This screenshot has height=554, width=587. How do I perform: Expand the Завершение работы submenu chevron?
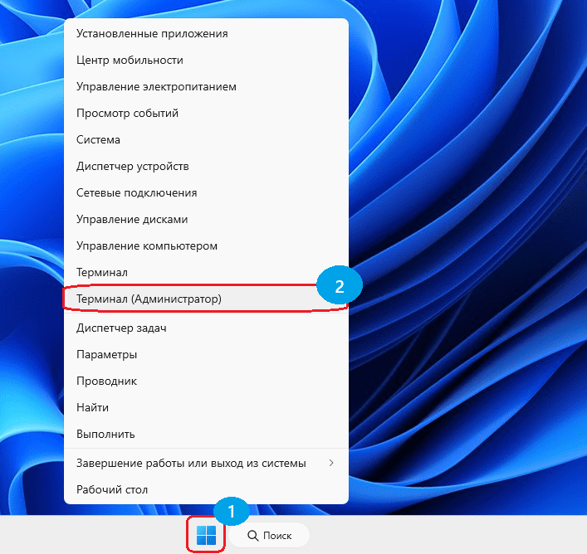coord(331,463)
